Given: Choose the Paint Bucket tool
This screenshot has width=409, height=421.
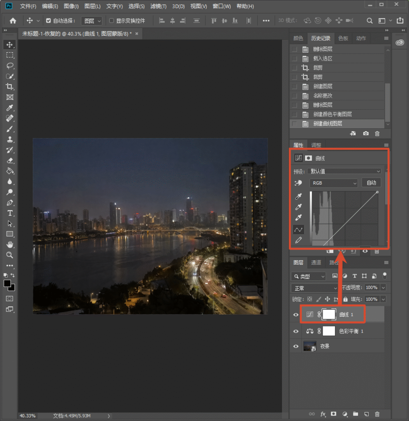Looking at the screenshot, I should [10, 171].
